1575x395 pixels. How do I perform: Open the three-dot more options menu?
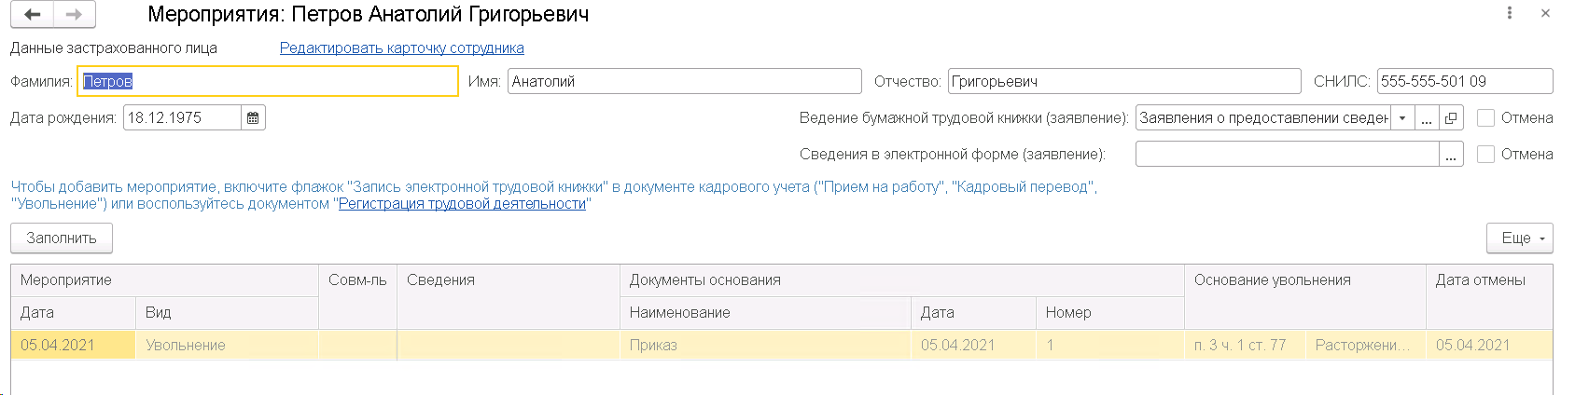pos(1510,13)
